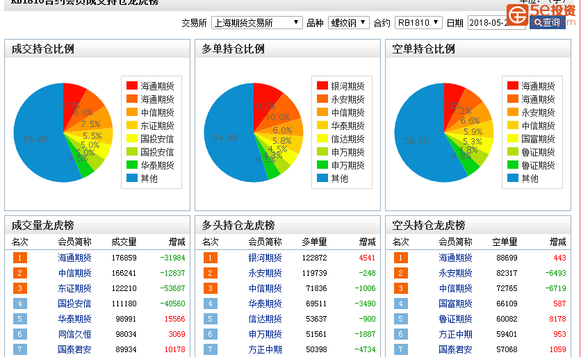Screen dimensions: 581x357
Task: Open 信达期货 link in 多头持仓龙虎榜
Action: coord(265,319)
